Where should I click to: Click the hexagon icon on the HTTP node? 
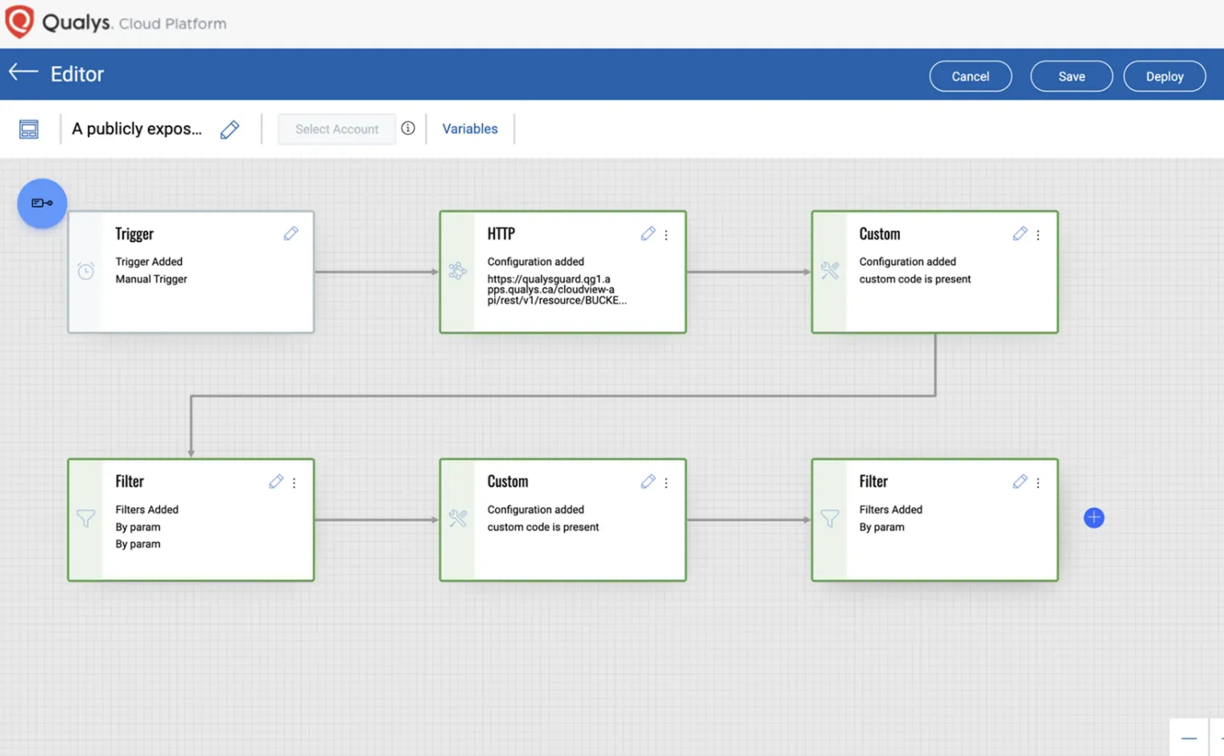(458, 271)
